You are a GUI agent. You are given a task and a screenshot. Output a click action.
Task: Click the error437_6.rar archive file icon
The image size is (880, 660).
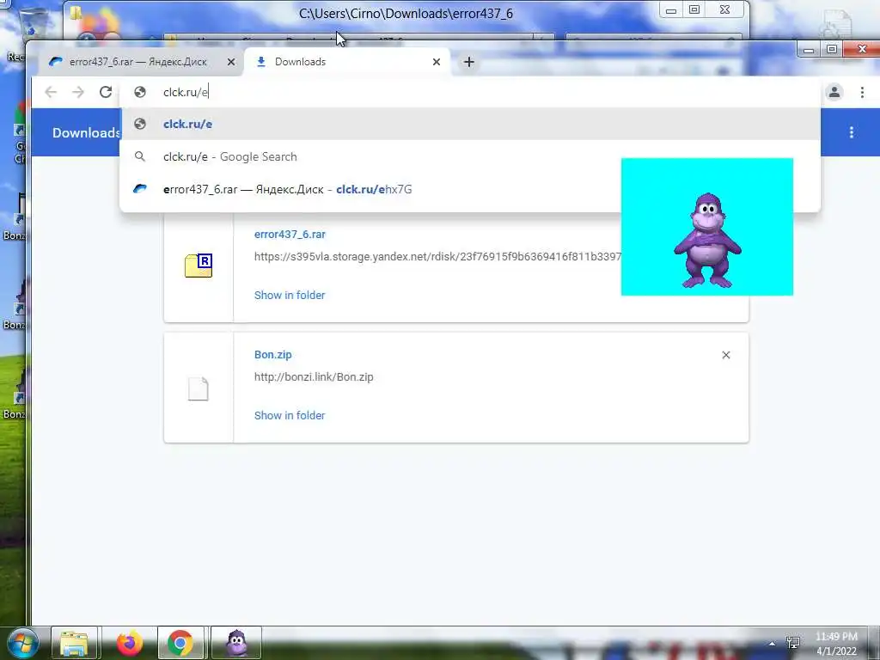199,266
